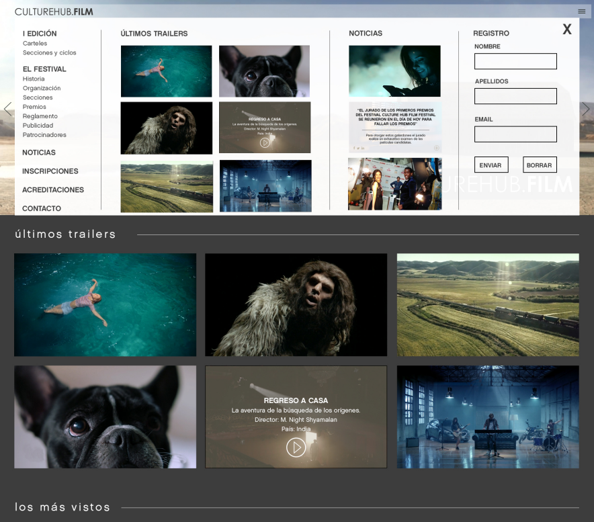The image size is (594, 522).
Task: Open ACREDITACIONES menu item
Action: point(53,189)
